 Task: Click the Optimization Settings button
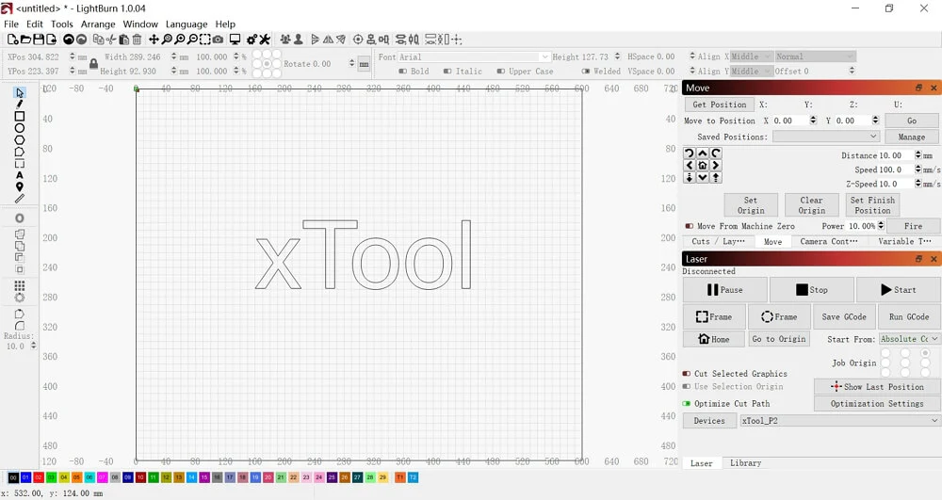click(x=877, y=403)
